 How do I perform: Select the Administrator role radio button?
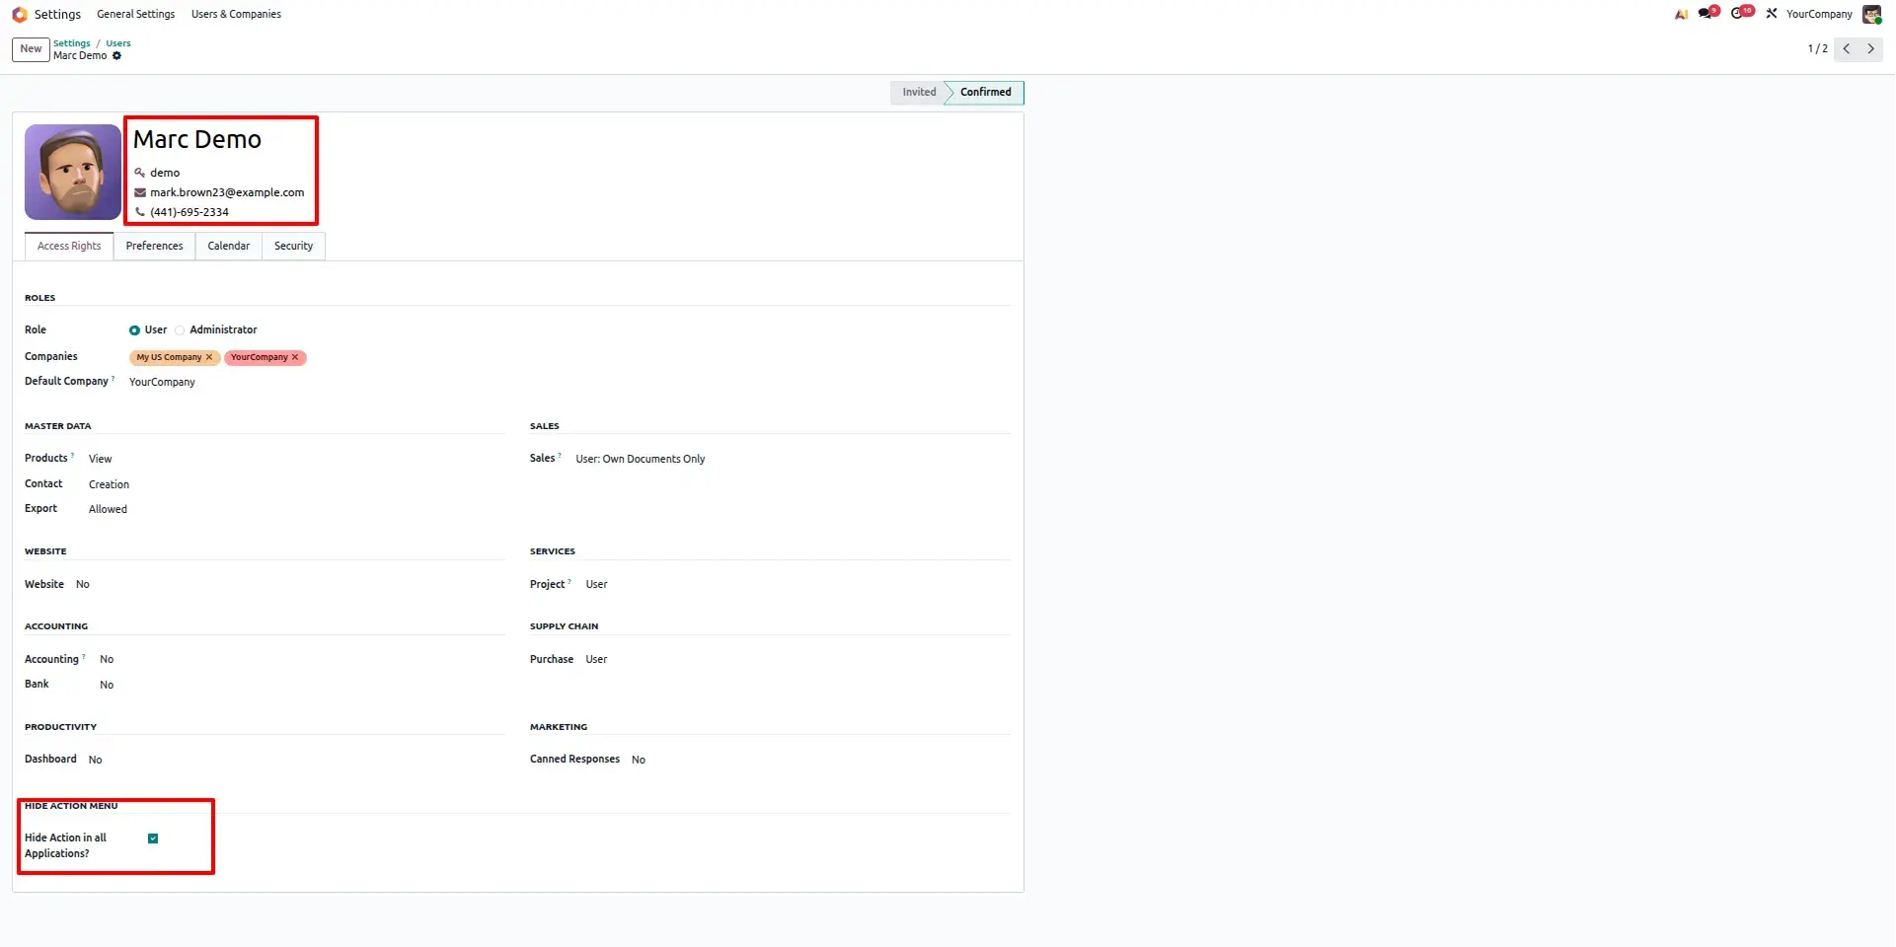click(180, 330)
